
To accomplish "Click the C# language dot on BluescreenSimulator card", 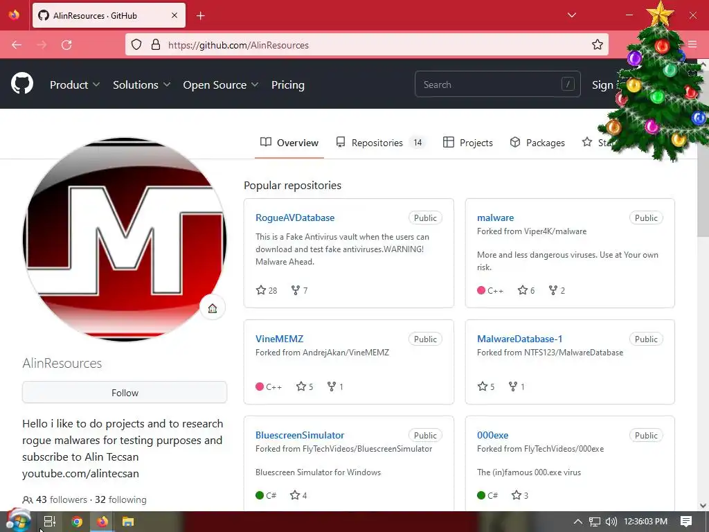I will [260, 495].
